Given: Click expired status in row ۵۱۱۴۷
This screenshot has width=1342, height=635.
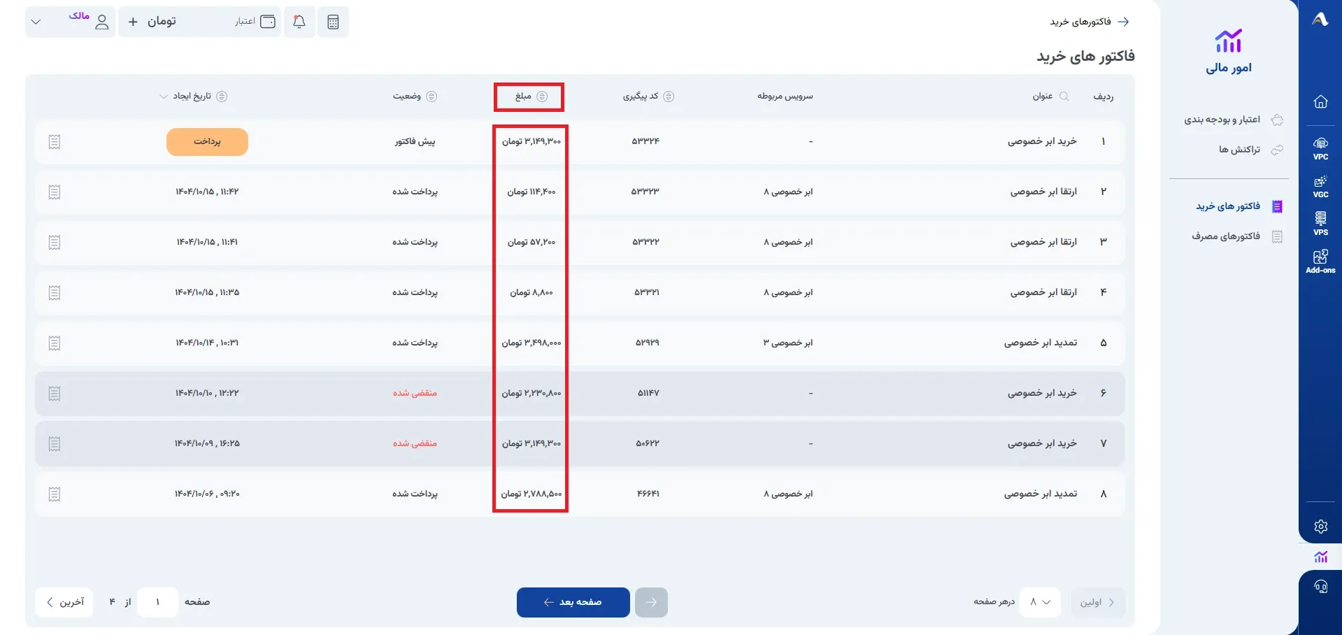Looking at the screenshot, I should coord(415,393).
